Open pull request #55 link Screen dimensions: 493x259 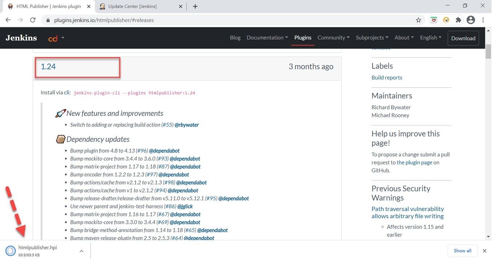coord(167,125)
